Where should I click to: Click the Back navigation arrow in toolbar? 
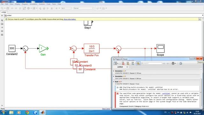point(12,8)
